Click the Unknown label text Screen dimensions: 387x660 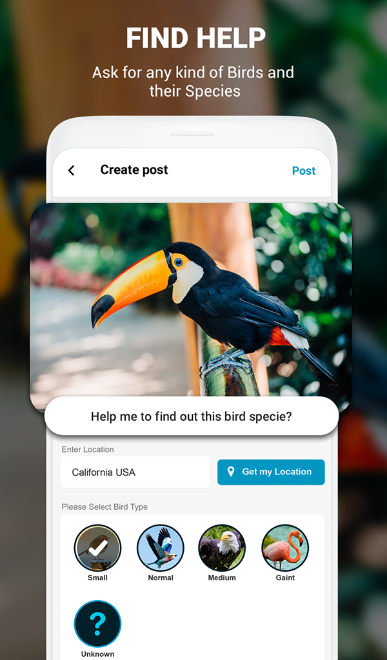(97, 654)
